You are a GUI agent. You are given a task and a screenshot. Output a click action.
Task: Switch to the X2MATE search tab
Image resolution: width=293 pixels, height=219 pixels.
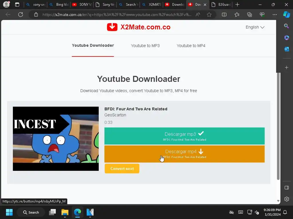152,5
